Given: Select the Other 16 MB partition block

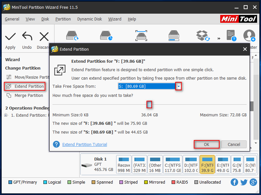Looking at the screenshot, I should pyautogui.click(x=155, y=164).
